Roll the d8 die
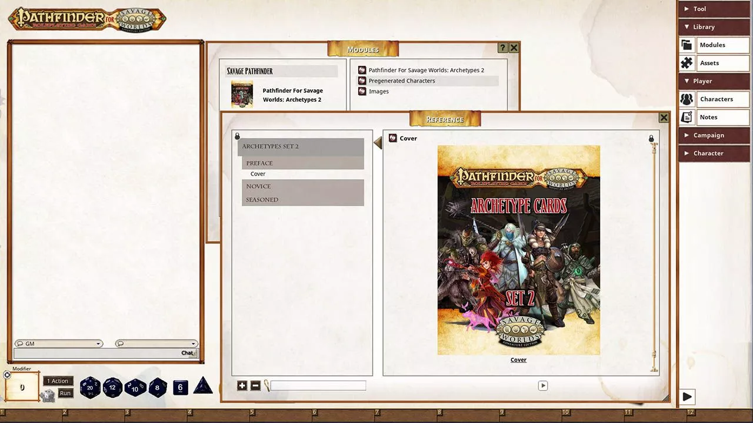 157,388
